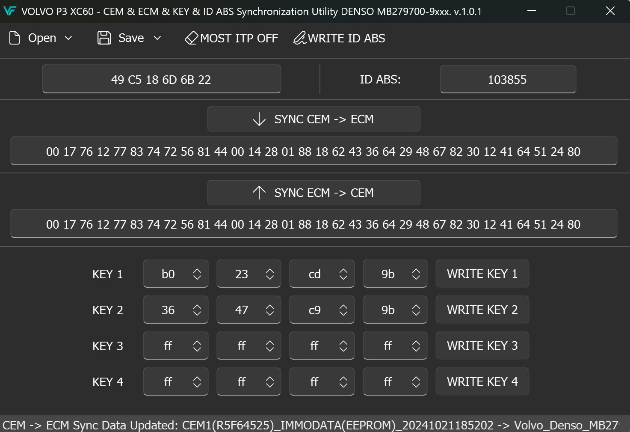
Task: Click the SYNC CEM -> ECM button
Action: point(314,119)
